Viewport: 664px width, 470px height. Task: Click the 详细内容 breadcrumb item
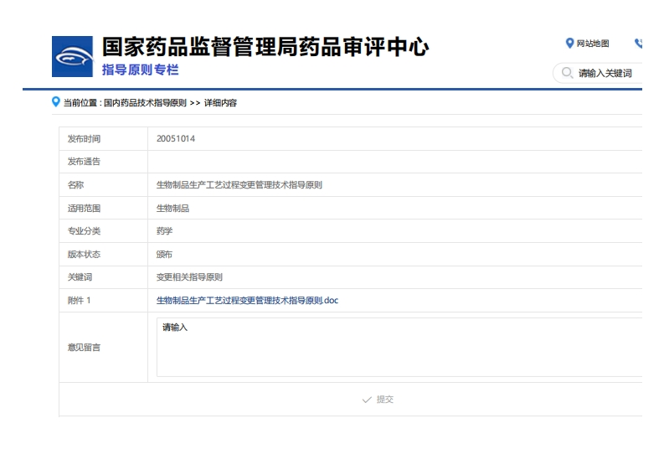coord(220,103)
